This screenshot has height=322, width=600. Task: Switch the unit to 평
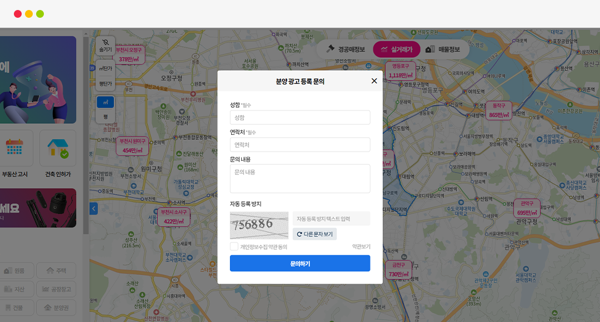[106, 117]
